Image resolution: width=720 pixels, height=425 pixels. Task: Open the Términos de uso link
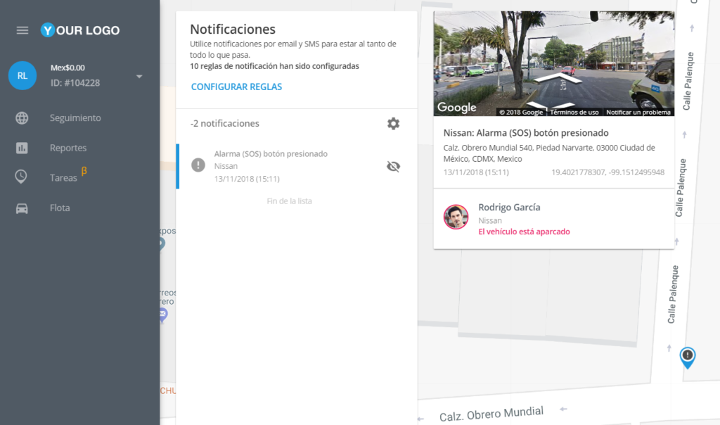pyautogui.click(x=574, y=112)
